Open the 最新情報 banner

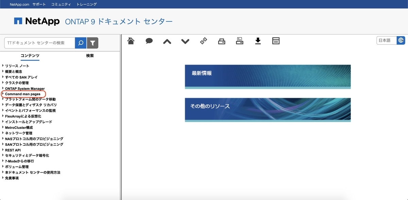(x=268, y=77)
